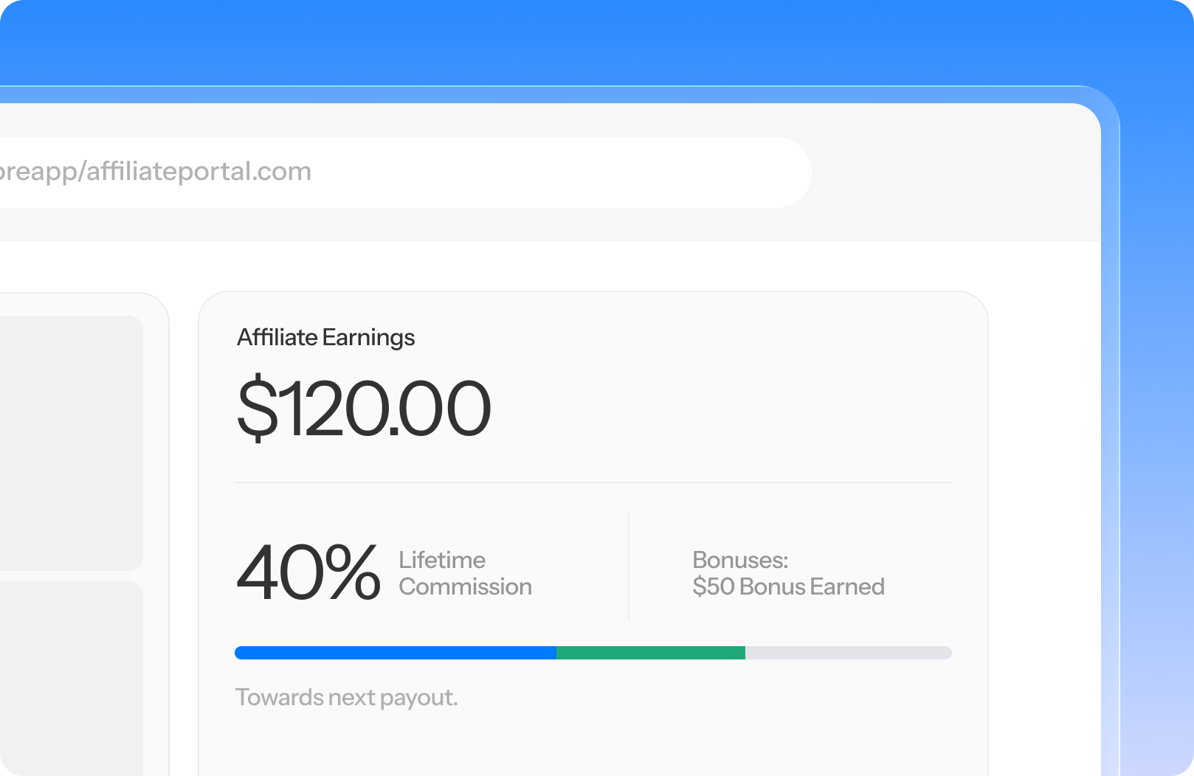
Task: Click the affiliateportal.com address bar
Action: click(x=405, y=172)
